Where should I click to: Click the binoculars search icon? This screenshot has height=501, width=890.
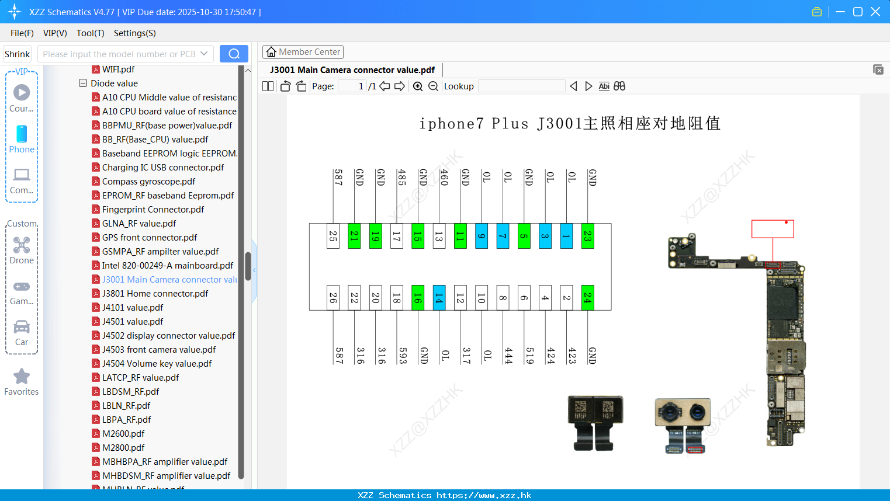[x=619, y=86]
